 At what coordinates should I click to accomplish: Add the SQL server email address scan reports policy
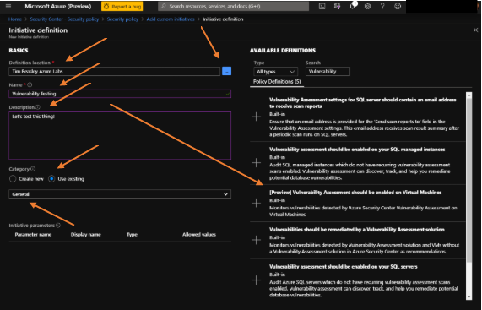tap(256, 117)
